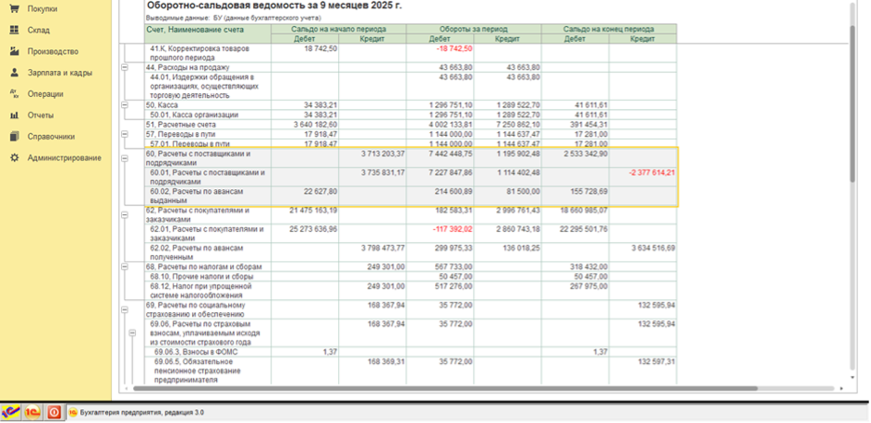The height and width of the screenshot is (423, 871).
Task: Click the report title Оборотно-сальдовая ведомость
Action: pyautogui.click(x=273, y=6)
